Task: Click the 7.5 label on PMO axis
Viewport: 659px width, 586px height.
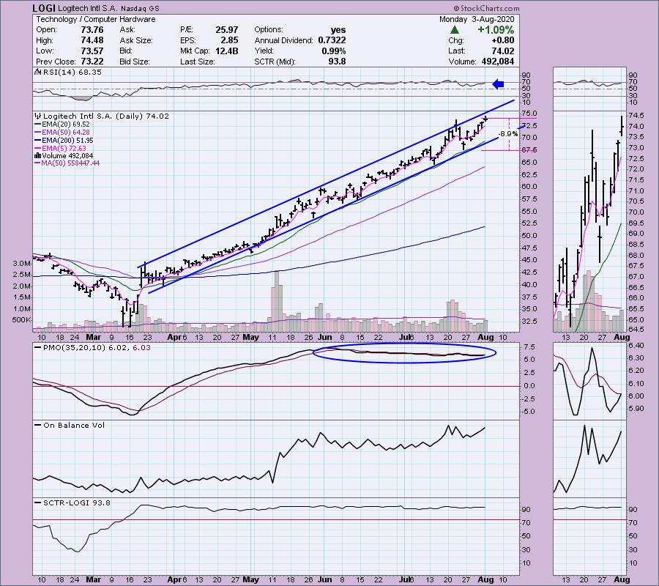Action: (529, 347)
